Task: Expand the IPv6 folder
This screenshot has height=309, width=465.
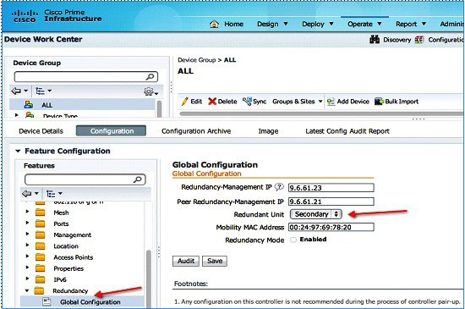Action: point(27,279)
